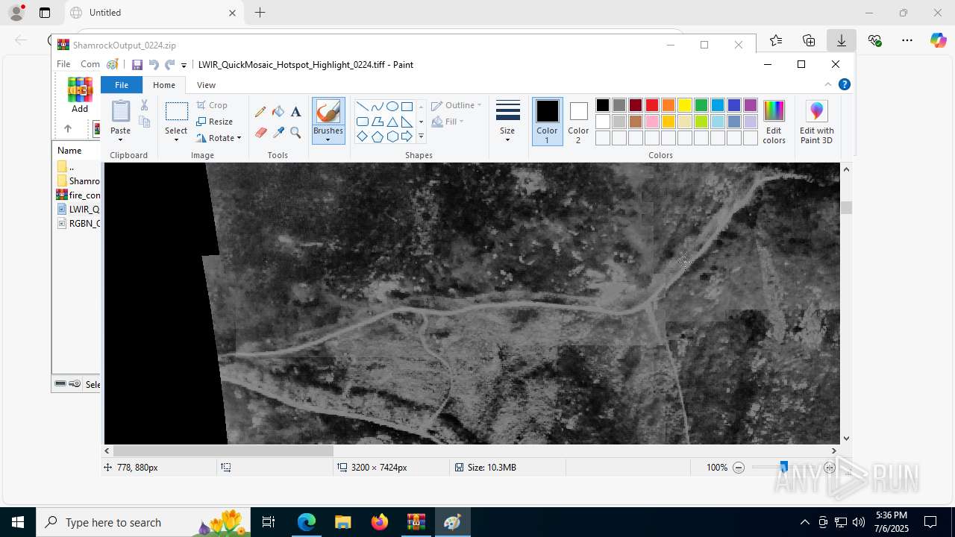This screenshot has height=537, width=955.
Task: Expand the Brushes dropdown arrow
Action: pyautogui.click(x=328, y=139)
